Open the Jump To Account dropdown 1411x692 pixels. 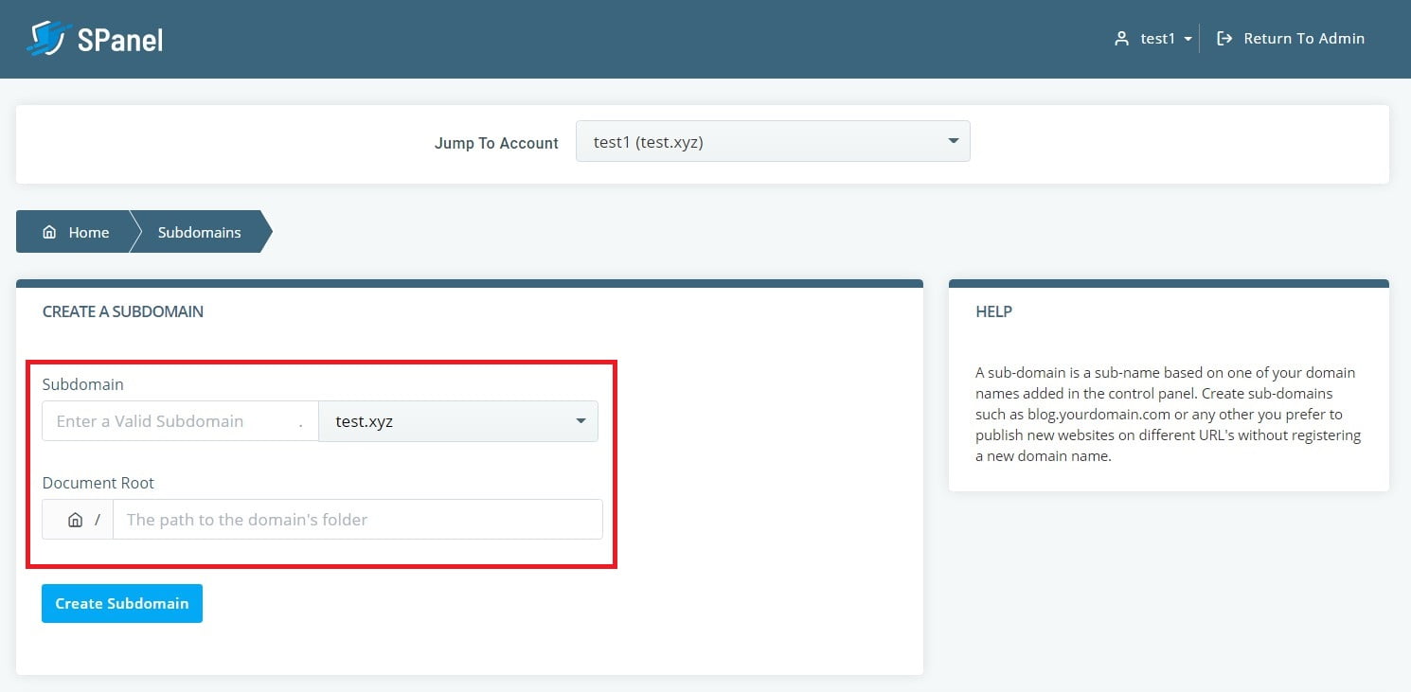click(772, 140)
